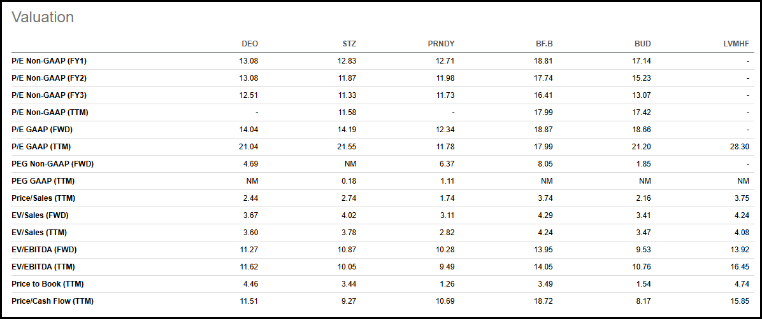Click the P/E Non-GAAP (TTM) row label
Image resolution: width=762 pixels, height=319 pixels.
[50, 112]
